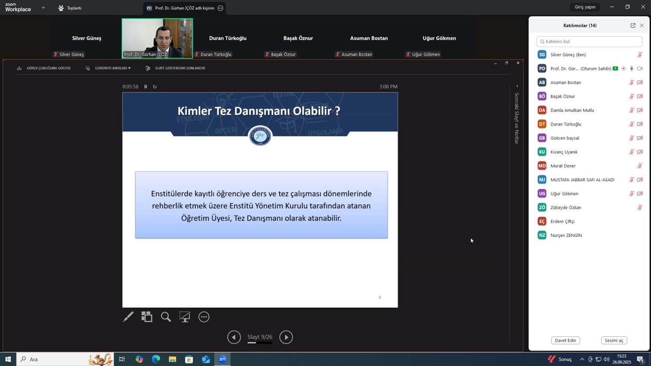Select Başak Öznur gallery tile

click(298, 38)
